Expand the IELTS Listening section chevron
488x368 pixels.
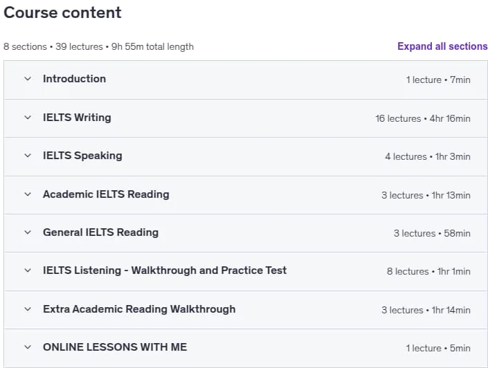pos(28,270)
